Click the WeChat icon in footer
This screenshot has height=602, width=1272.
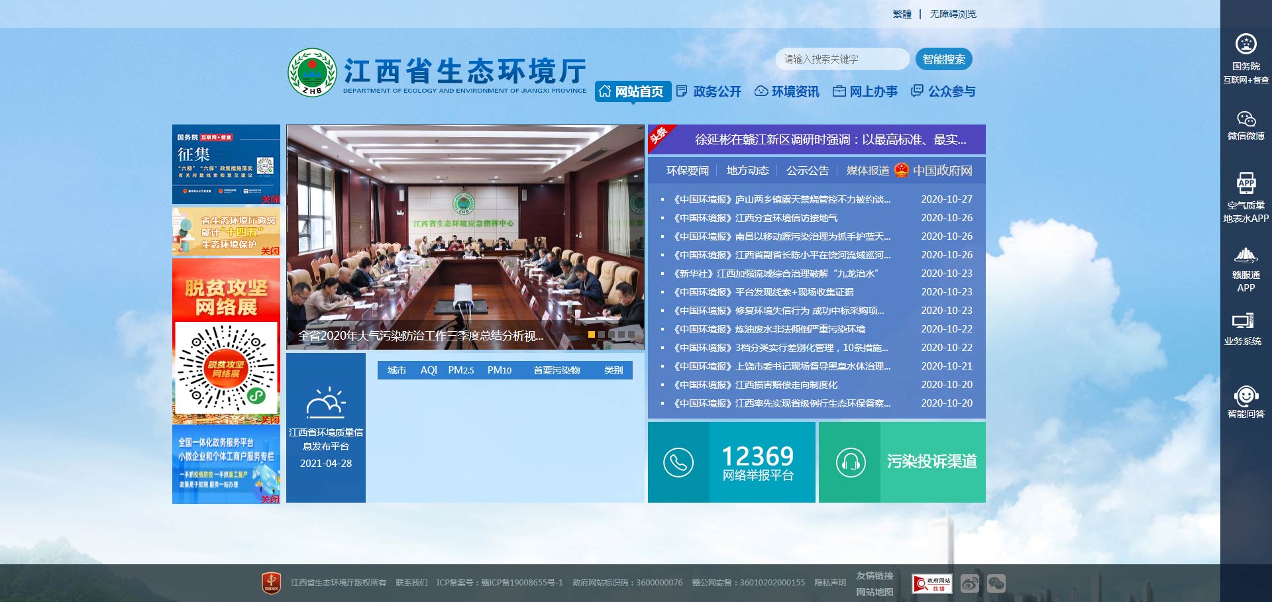[996, 583]
